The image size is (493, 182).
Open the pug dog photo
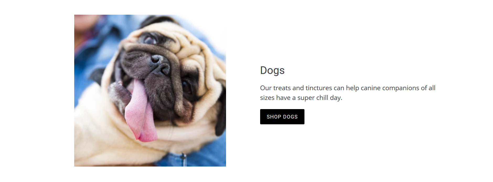click(x=150, y=90)
